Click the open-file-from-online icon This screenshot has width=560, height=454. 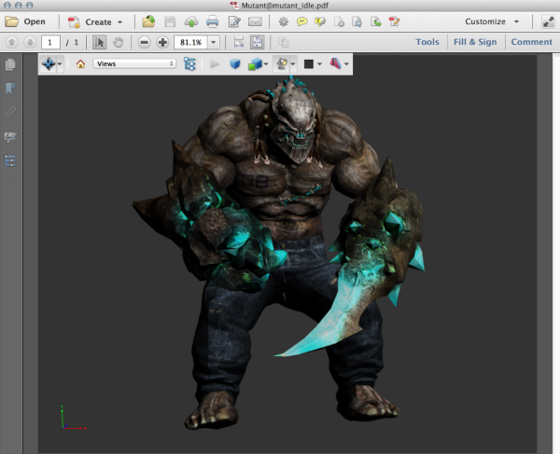point(148,21)
